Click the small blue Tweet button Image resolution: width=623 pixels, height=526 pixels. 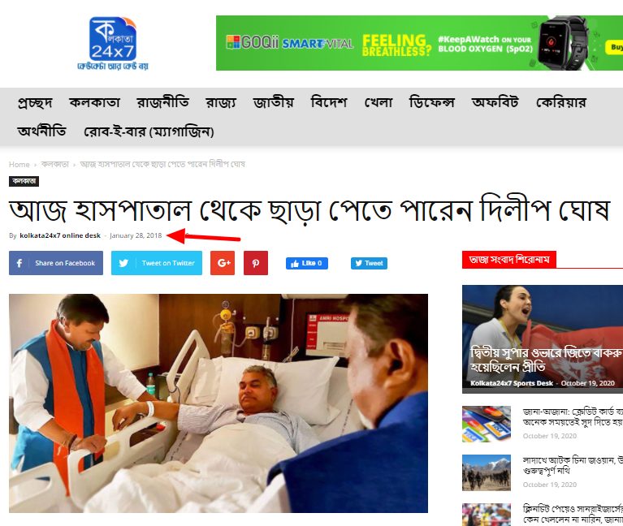pyautogui.click(x=369, y=263)
